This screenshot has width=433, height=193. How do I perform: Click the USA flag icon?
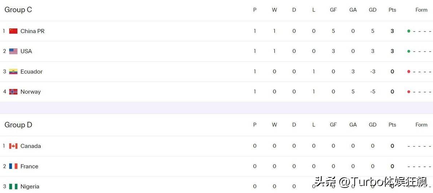click(13, 51)
